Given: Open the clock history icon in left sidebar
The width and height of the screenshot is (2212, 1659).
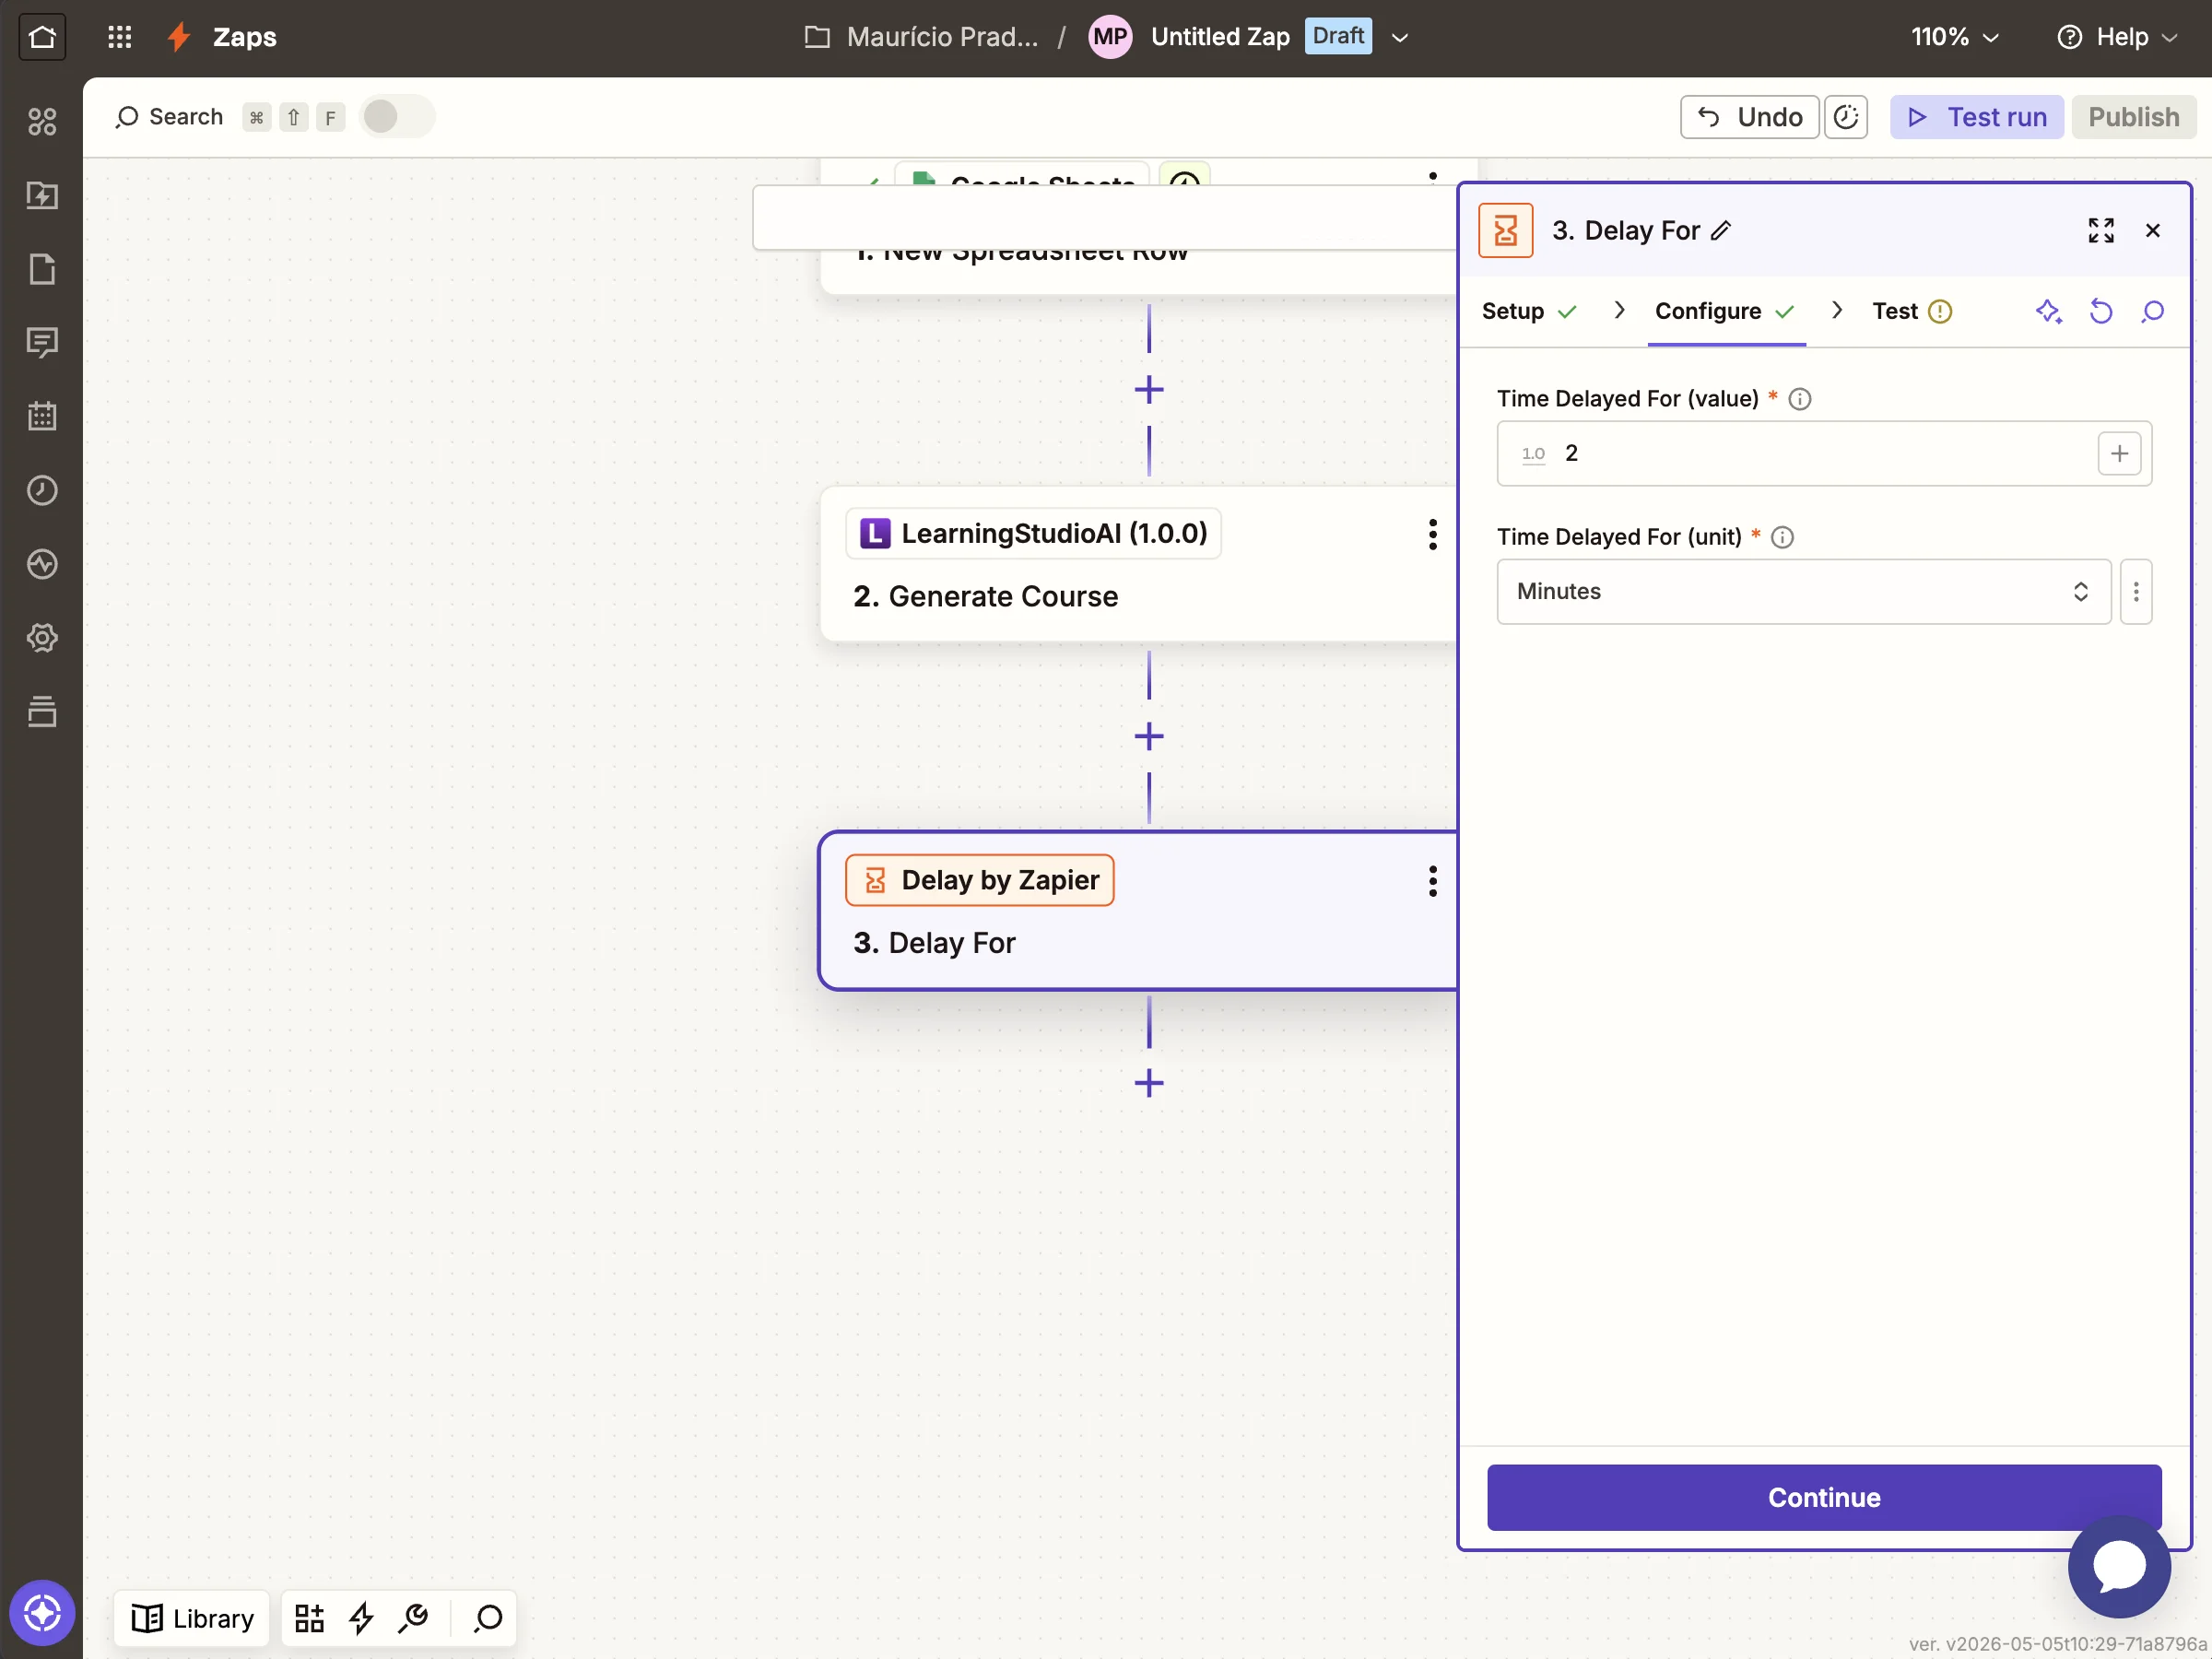Looking at the screenshot, I should pos(42,490).
